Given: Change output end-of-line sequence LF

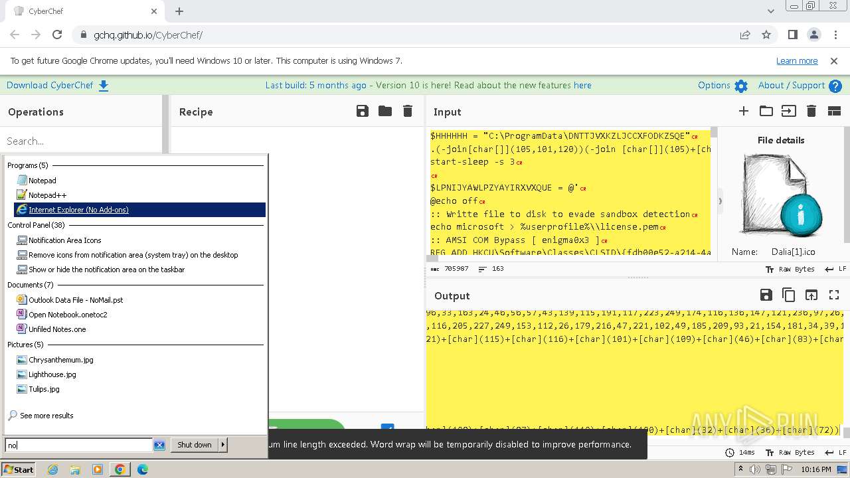Looking at the screenshot, I should (x=835, y=452).
